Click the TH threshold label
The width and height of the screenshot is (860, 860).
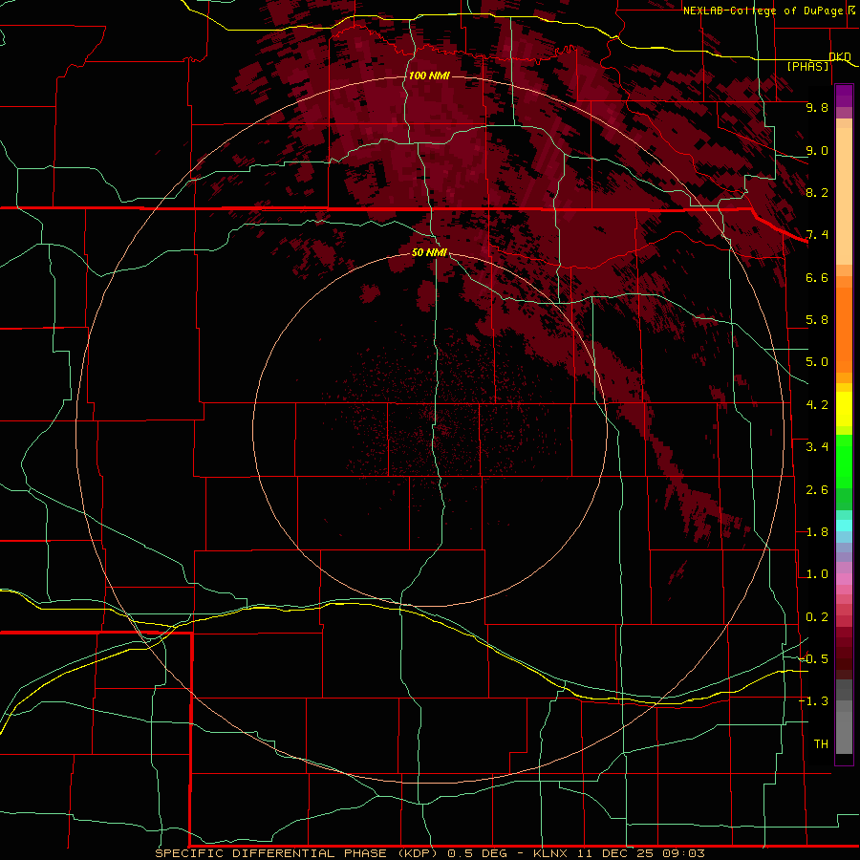[821, 744]
